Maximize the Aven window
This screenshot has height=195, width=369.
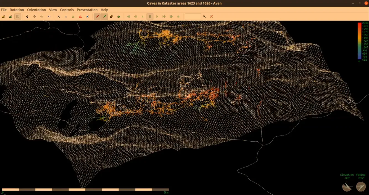[x=360, y=3]
